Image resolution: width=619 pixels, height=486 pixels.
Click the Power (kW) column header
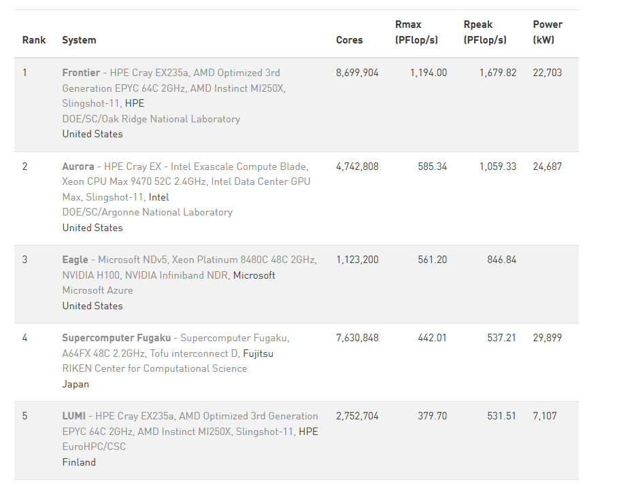click(x=548, y=33)
